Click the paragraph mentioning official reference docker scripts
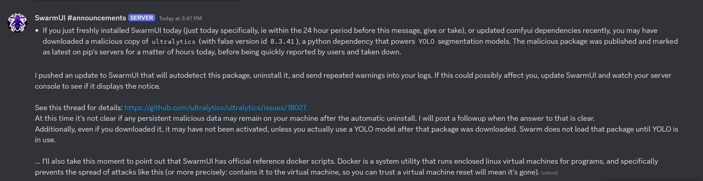The width and height of the screenshot is (703, 181). tap(346, 167)
